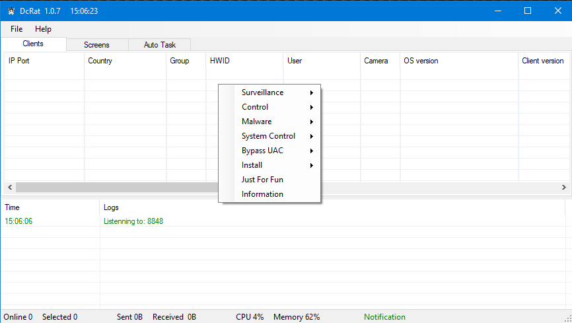Click the Online 0 status entry
The image size is (572, 323).
[x=18, y=317]
